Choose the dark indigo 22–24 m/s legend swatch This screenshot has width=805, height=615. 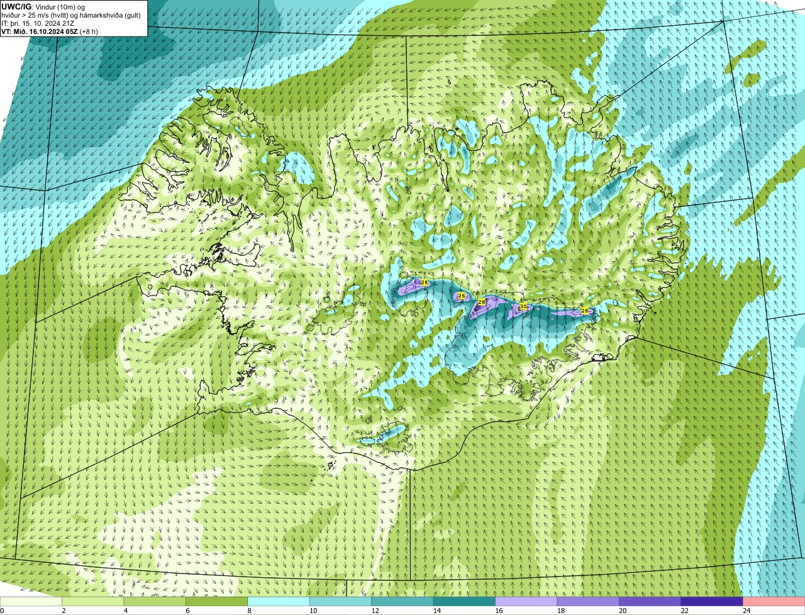(x=712, y=601)
